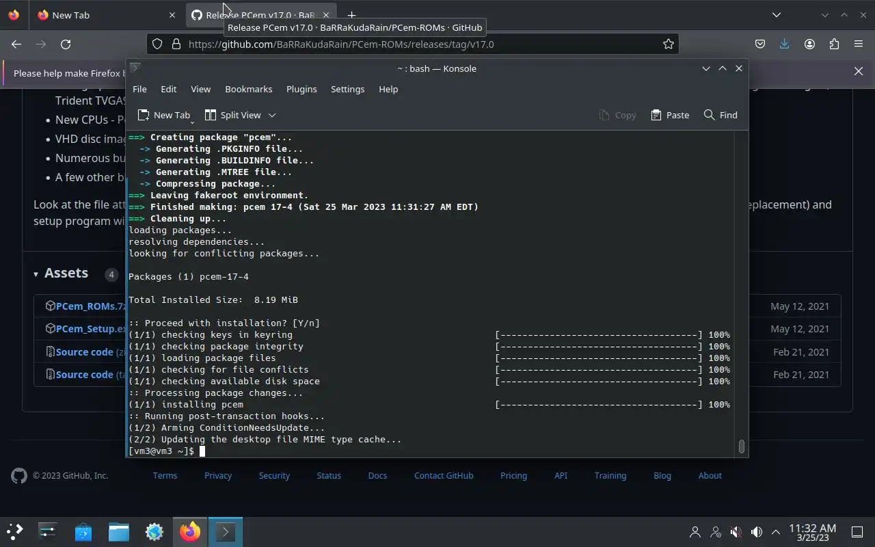Image resolution: width=875 pixels, height=547 pixels.
Task: Click the show desktop button
Action: coord(857,531)
